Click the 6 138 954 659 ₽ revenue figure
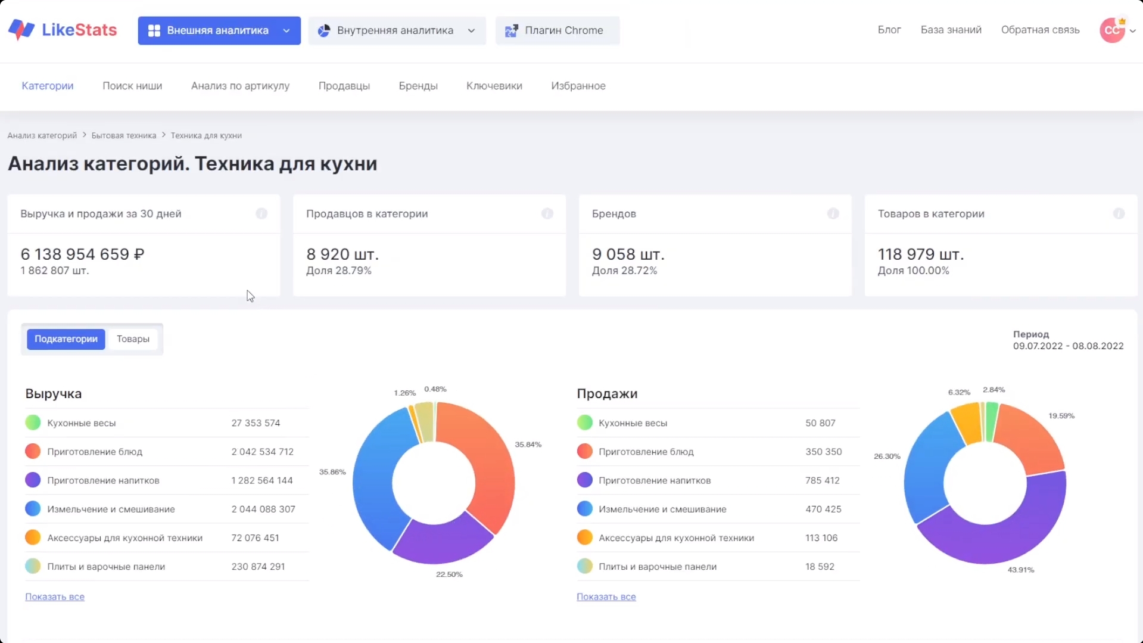Screen dimensions: 1143x643 (x=83, y=254)
